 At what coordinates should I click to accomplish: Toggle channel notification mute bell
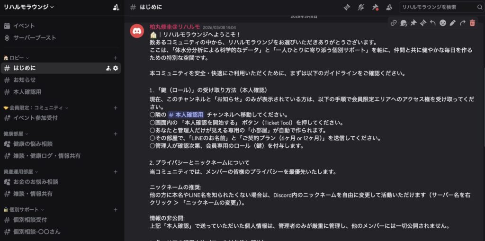(361, 8)
